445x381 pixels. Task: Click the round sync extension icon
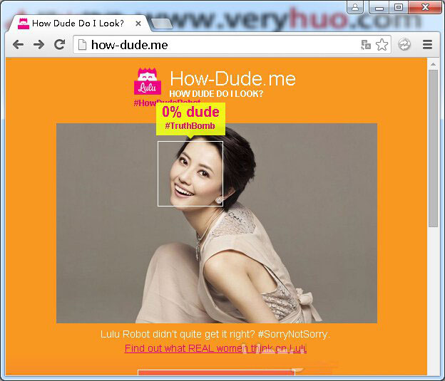[x=404, y=44]
